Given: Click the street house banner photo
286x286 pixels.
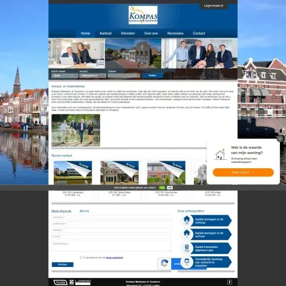Looking at the screenshot, I should [x=133, y=53].
